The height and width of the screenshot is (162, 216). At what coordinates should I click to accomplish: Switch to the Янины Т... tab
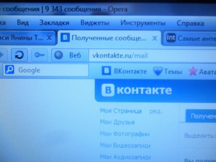pyautogui.click(x=28, y=38)
